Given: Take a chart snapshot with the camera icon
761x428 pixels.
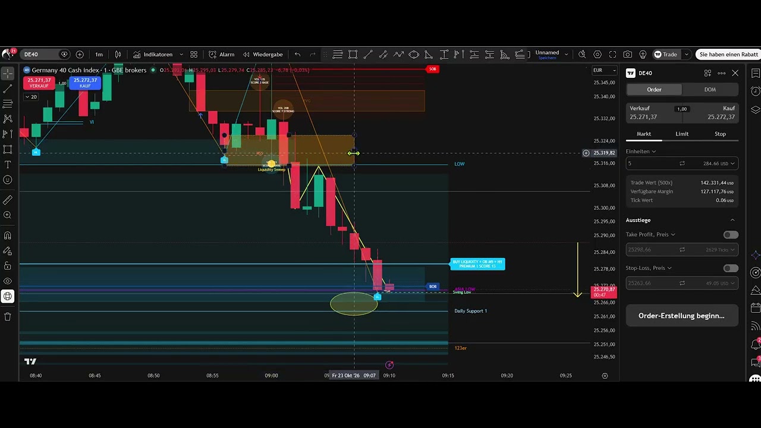Looking at the screenshot, I should (x=628, y=54).
